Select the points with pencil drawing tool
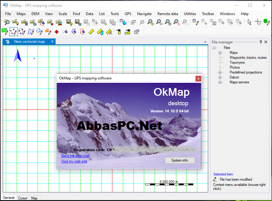 pos(13,32)
